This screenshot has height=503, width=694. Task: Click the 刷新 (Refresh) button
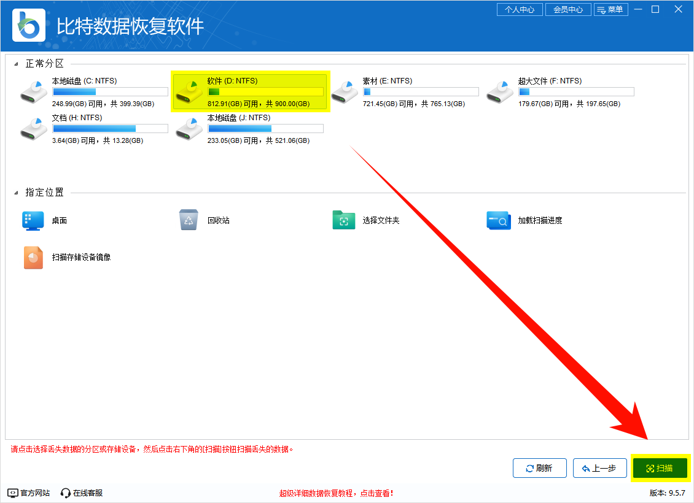point(539,468)
